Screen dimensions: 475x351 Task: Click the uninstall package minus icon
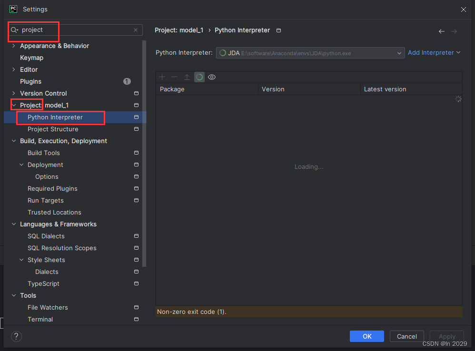(x=175, y=77)
